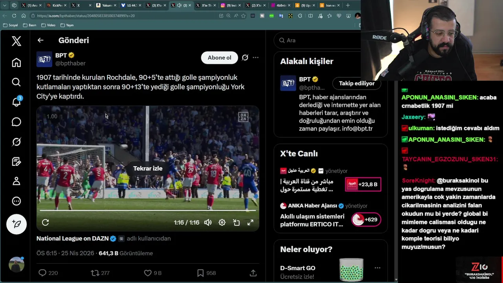Reply to post with 220 comments
Viewport: 503px width, 283px height.
pos(48,273)
